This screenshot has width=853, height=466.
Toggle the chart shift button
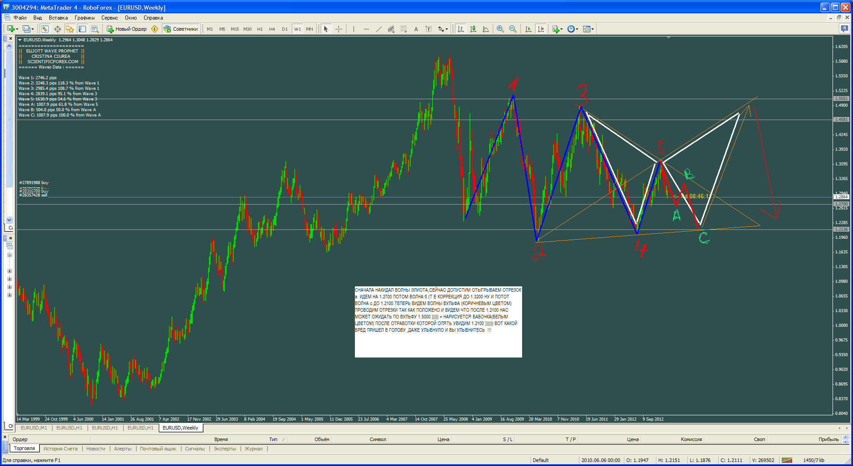coord(541,29)
